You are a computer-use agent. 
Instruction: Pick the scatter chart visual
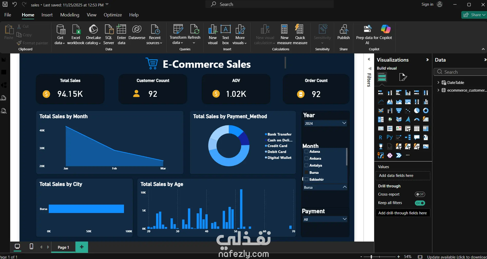pyautogui.click(x=408, y=111)
